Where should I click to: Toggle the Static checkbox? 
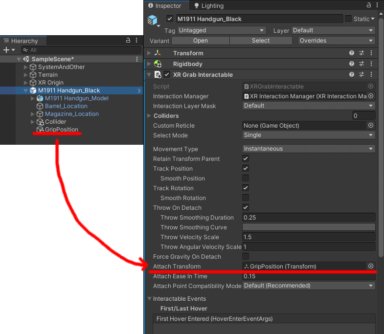pos(348,19)
